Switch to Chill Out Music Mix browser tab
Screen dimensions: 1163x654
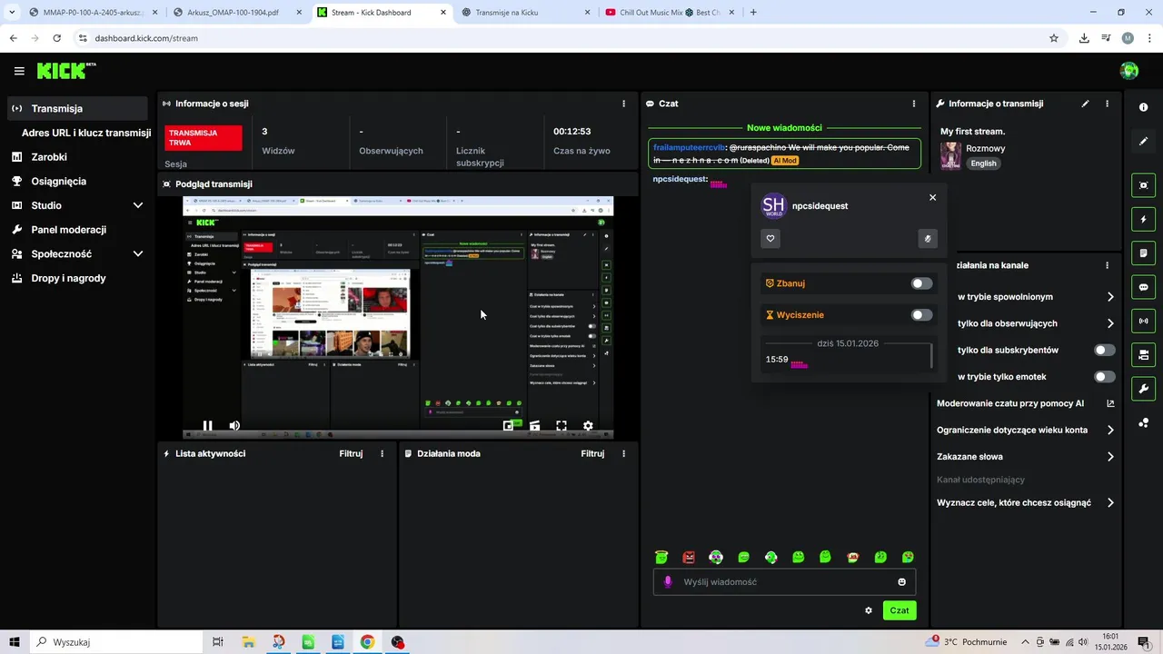[668, 13]
